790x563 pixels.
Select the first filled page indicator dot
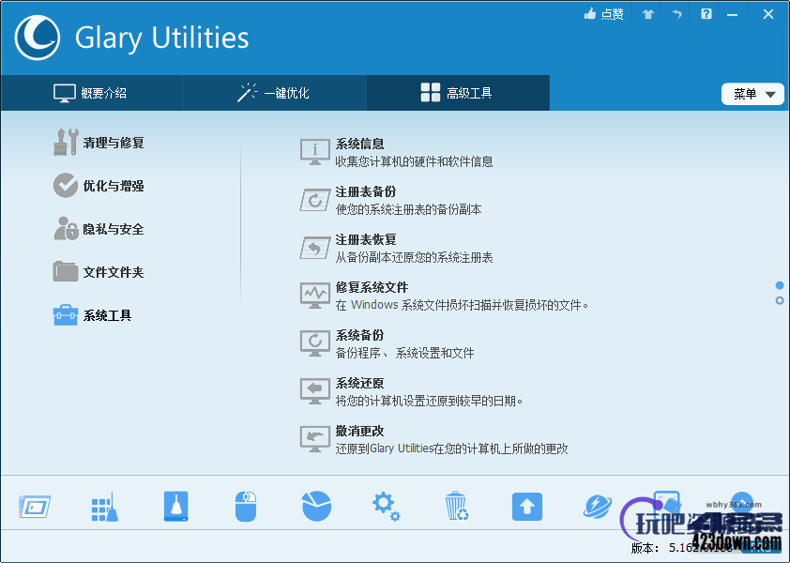780,285
